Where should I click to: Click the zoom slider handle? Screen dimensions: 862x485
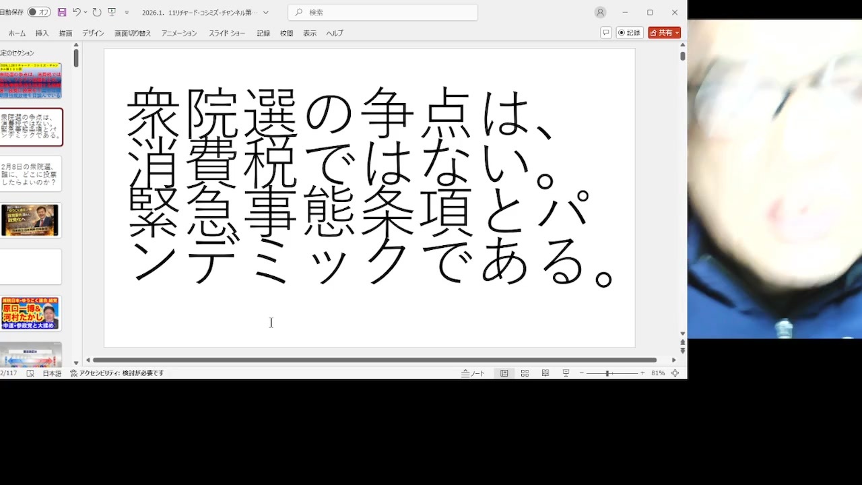607,373
